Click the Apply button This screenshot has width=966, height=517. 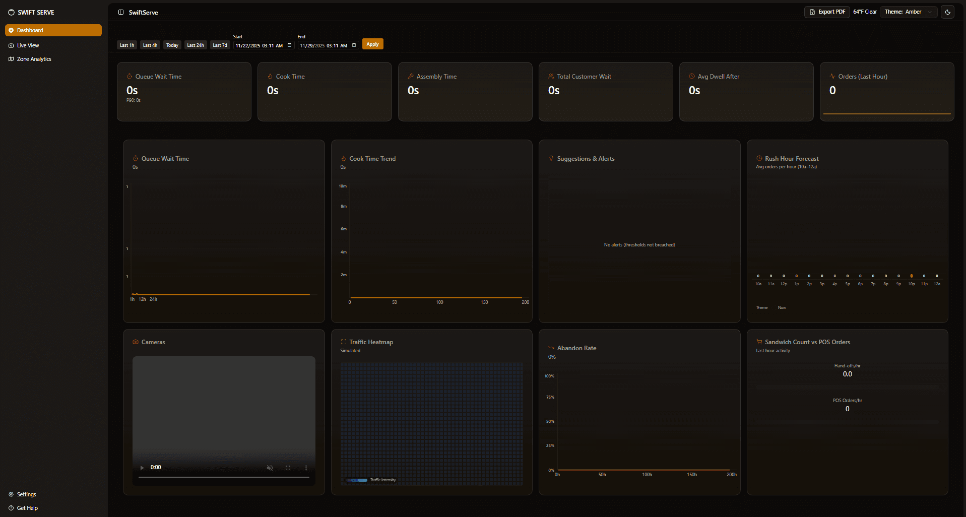coord(372,44)
